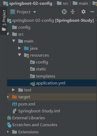Select the src folder label
Viewport: 97px width, 136px height.
[21, 34]
